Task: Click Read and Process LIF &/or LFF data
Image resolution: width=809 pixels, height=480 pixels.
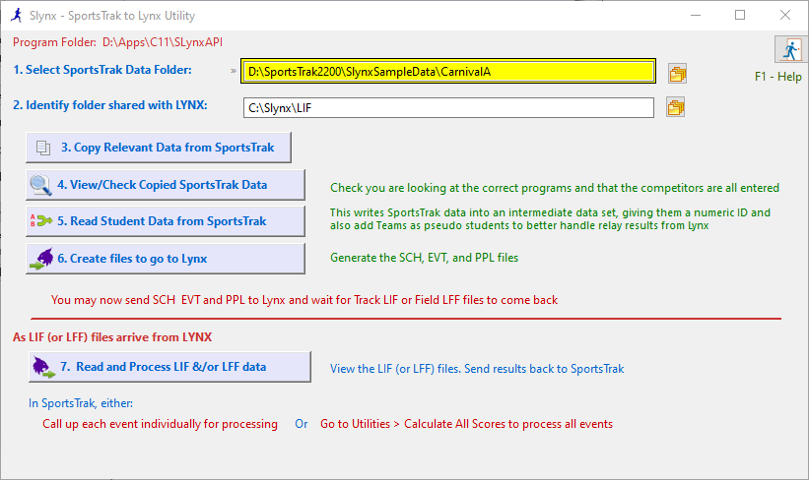Action: [x=169, y=367]
